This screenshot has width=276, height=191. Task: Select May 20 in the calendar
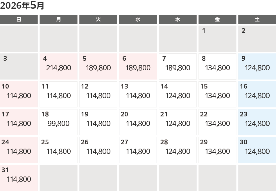pos(138,122)
